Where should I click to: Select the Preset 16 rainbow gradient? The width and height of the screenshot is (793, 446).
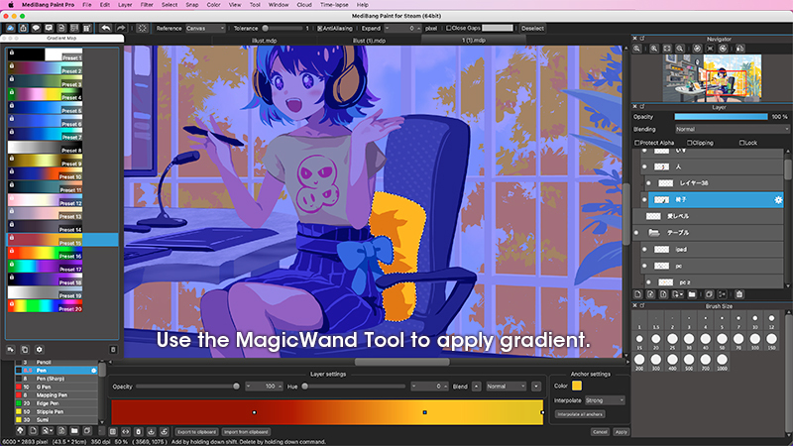45,253
